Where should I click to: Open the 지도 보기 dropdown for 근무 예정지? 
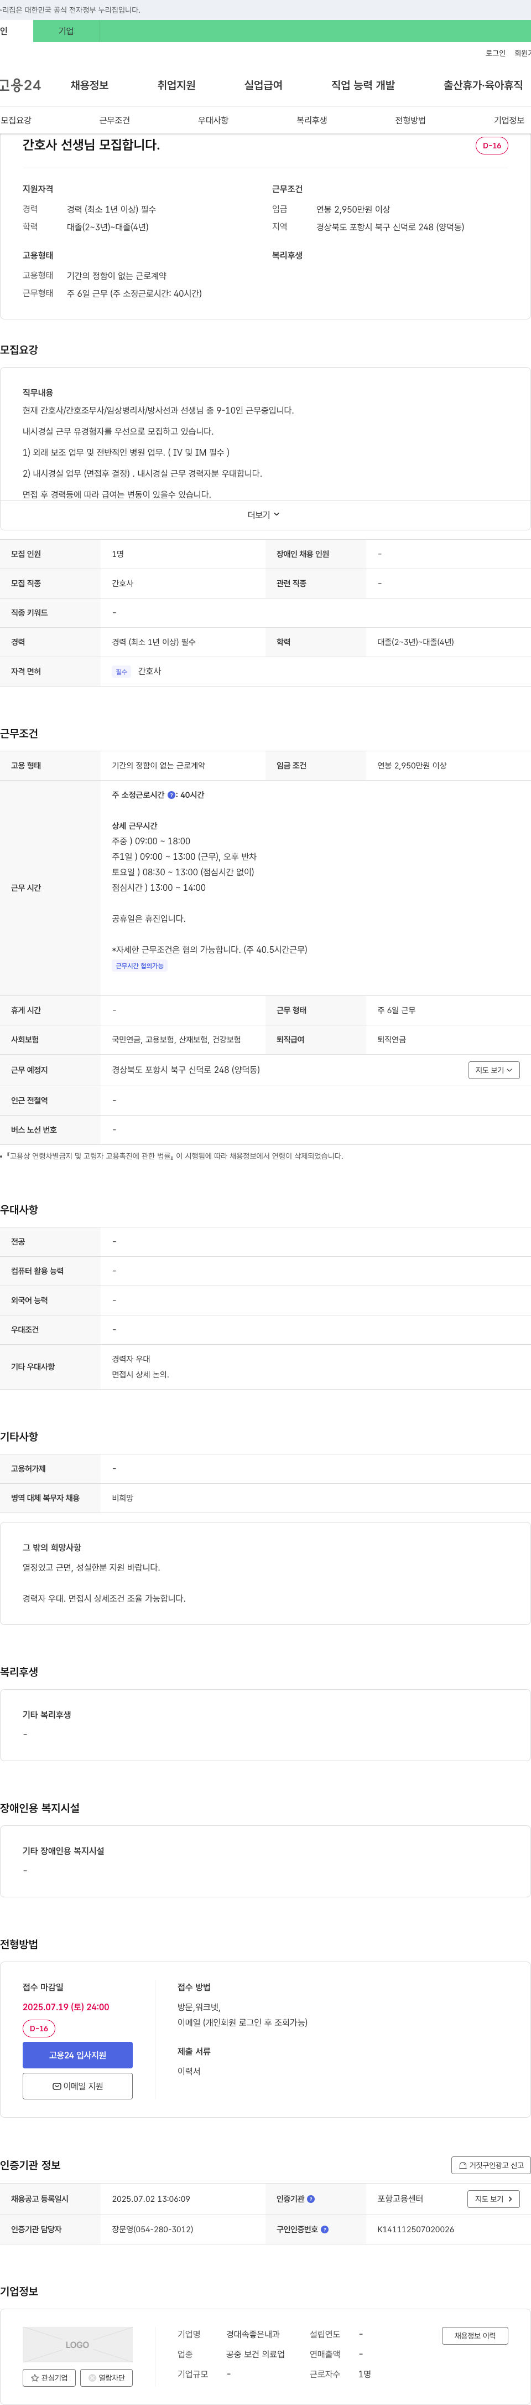point(494,1070)
